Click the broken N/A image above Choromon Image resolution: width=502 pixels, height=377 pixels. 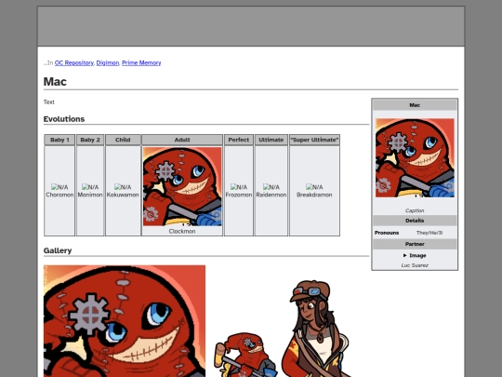59,187
